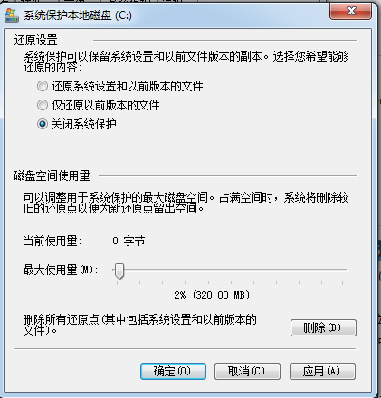
Task: Click the 2% (320.00 MB) value label
Action: 212,295
